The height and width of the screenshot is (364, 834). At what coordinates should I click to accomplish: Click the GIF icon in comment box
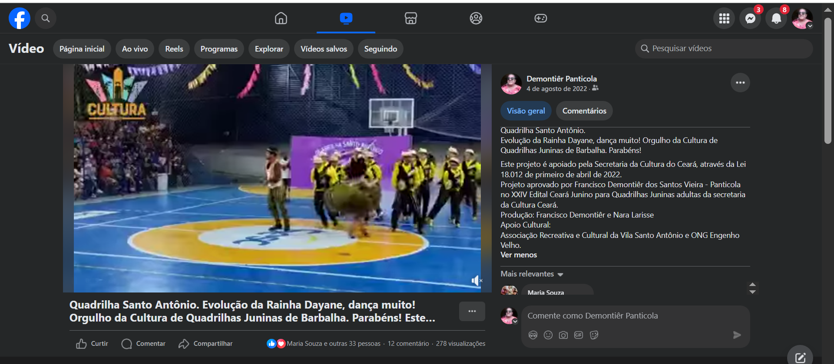click(x=579, y=335)
